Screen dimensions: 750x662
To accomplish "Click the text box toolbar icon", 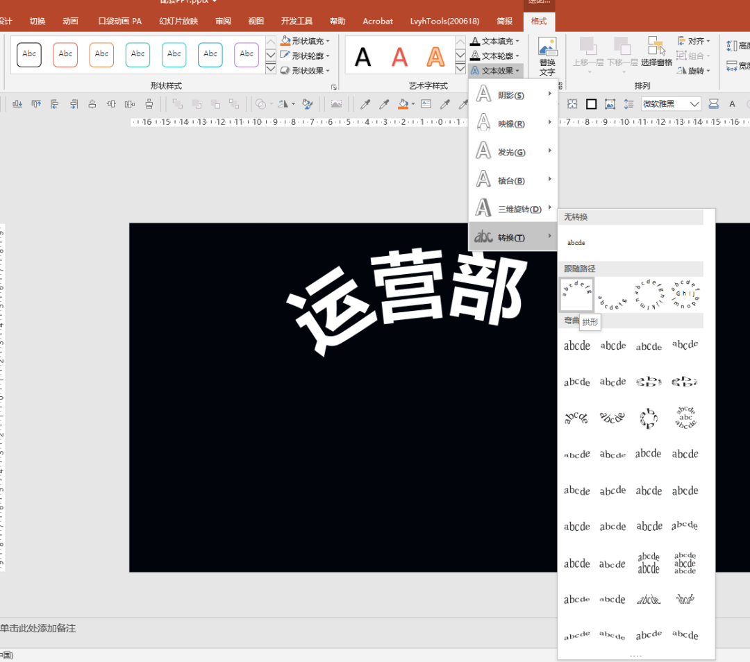I will pyautogui.click(x=426, y=103).
